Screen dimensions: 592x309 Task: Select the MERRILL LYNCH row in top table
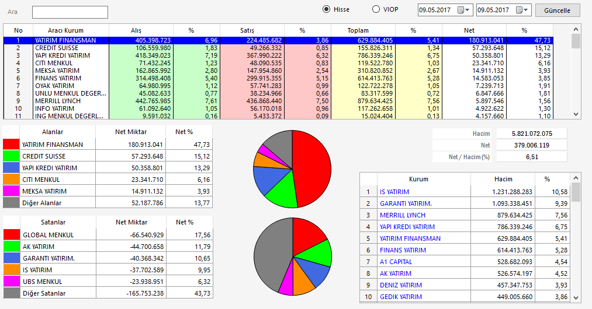point(278,101)
